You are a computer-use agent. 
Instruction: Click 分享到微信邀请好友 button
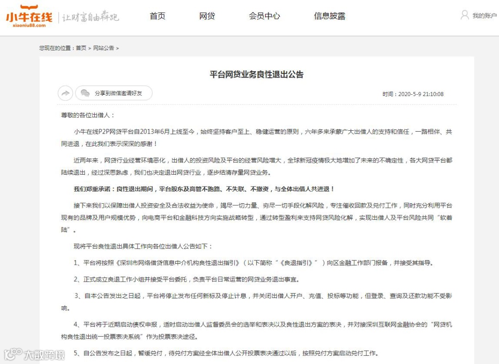tap(114, 93)
